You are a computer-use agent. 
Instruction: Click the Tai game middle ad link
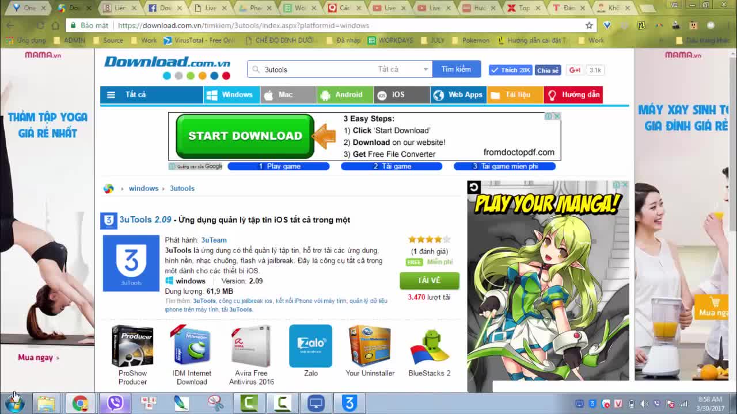coord(392,166)
